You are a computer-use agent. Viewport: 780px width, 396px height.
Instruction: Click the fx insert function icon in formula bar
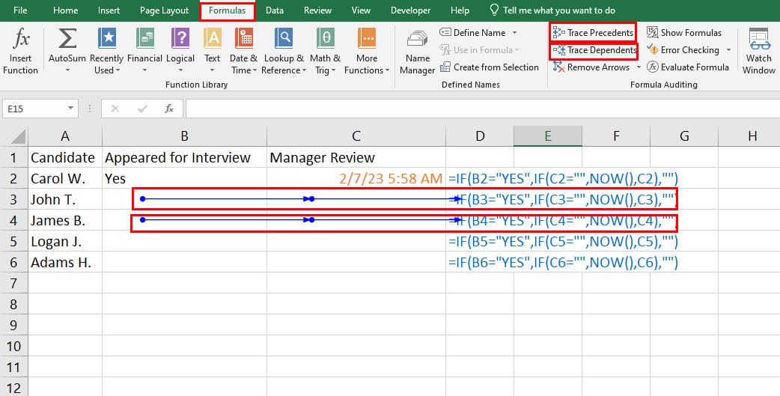click(x=169, y=109)
